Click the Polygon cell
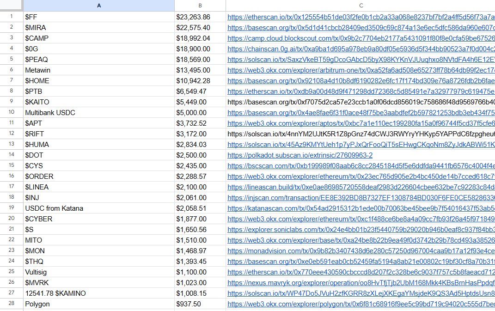 (99, 304)
